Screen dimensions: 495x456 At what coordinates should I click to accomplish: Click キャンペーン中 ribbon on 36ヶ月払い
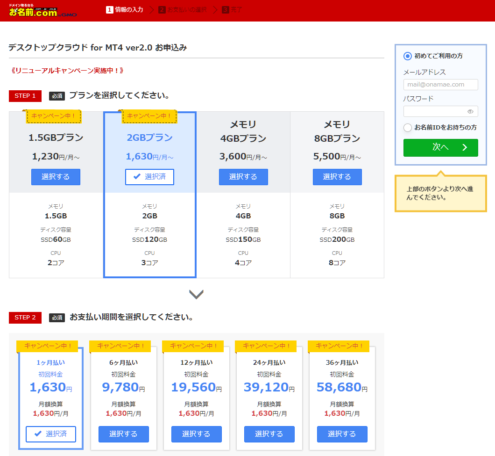[339, 346]
